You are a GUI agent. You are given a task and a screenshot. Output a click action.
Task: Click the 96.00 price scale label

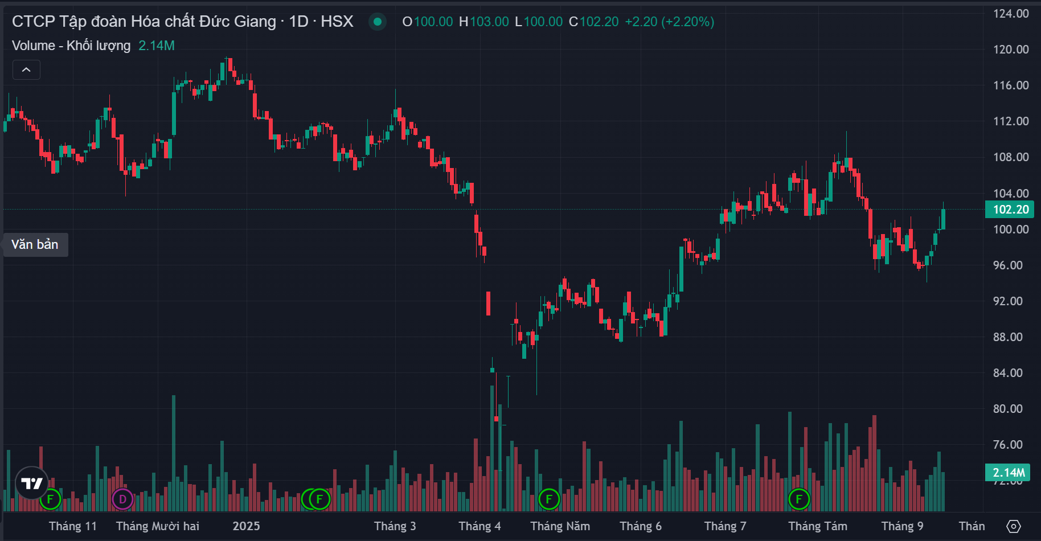click(x=1008, y=265)
